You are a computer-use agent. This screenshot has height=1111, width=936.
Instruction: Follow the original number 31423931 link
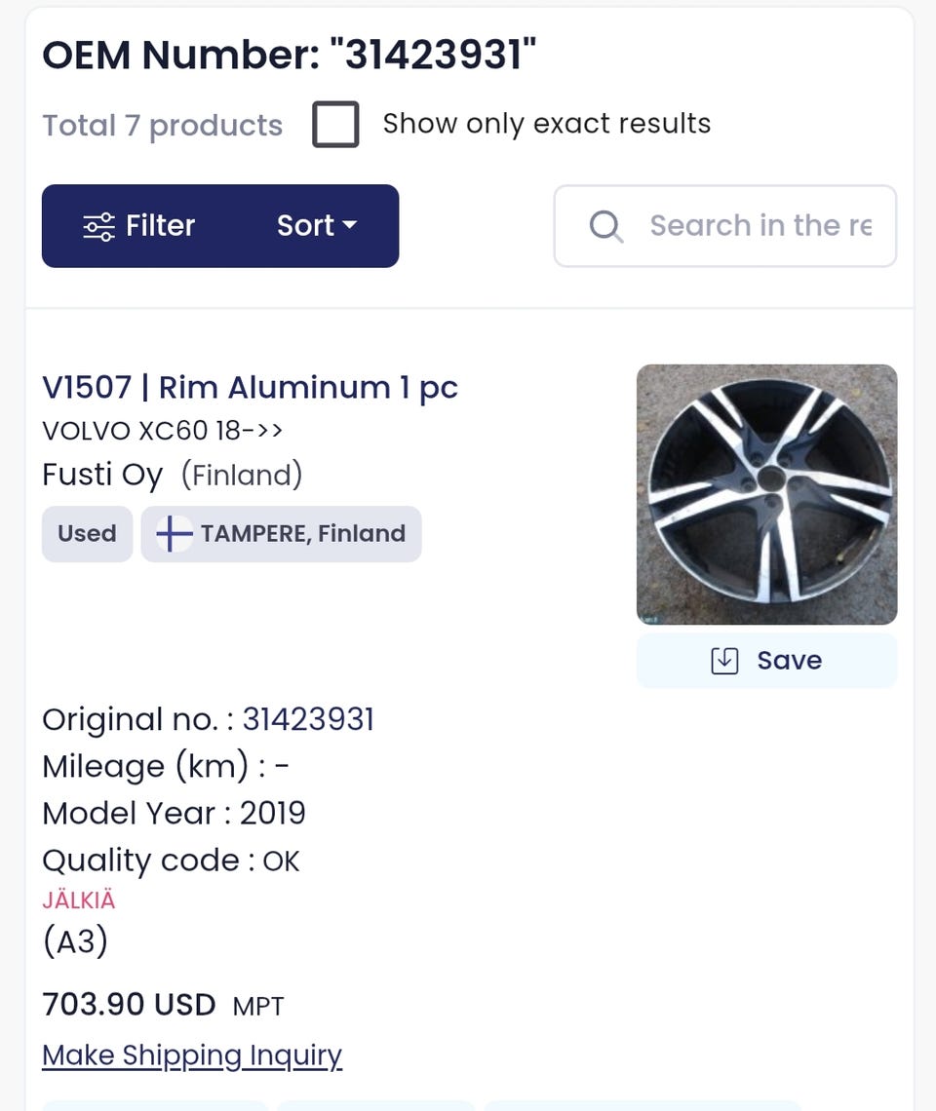308,719
